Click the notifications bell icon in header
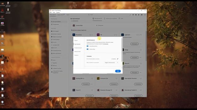This screenshot has height=110, width=197. (139, 15)
